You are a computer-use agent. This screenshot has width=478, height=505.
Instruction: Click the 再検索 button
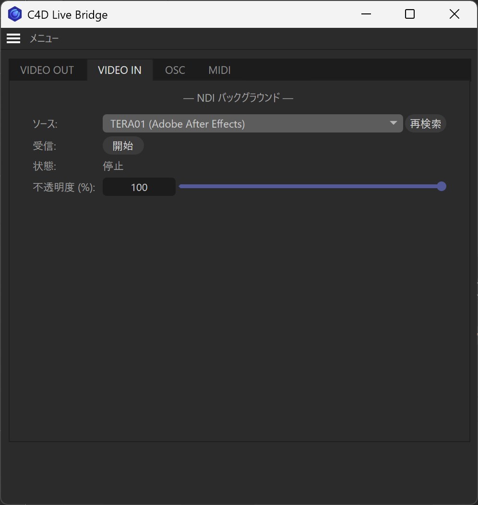tap(426, 123)
